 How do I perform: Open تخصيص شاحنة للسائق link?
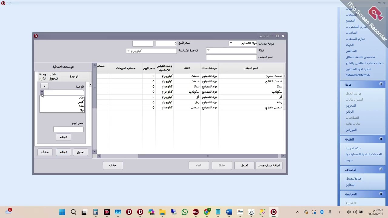coord(360,57)
